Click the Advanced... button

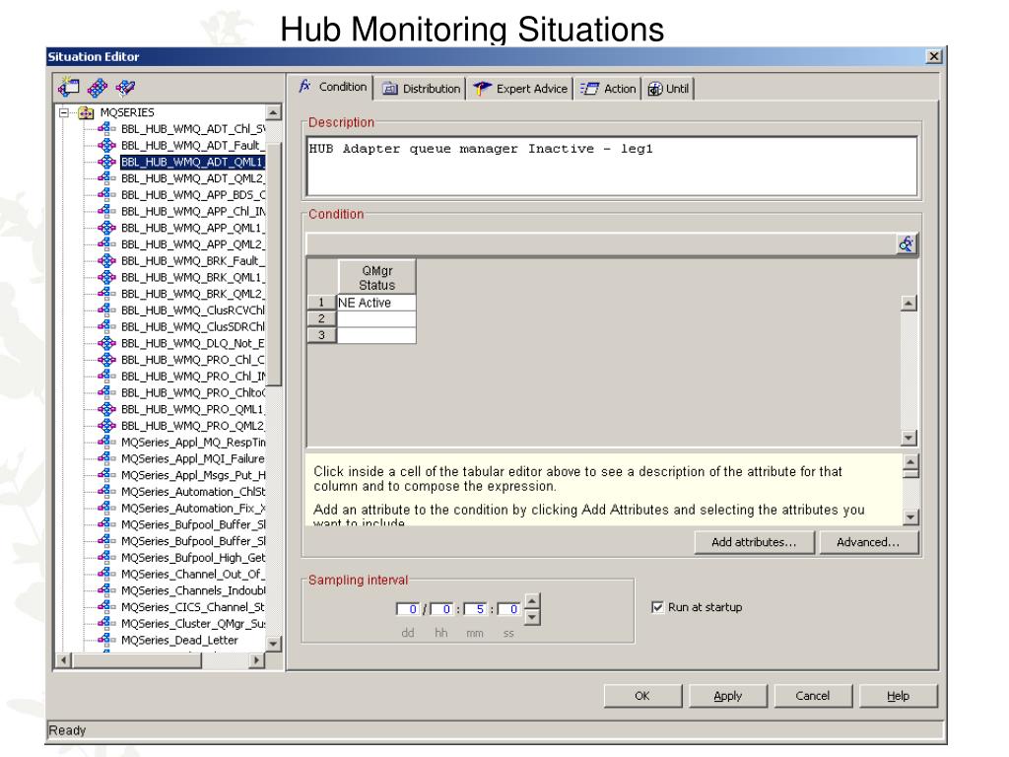click(868, 542)
